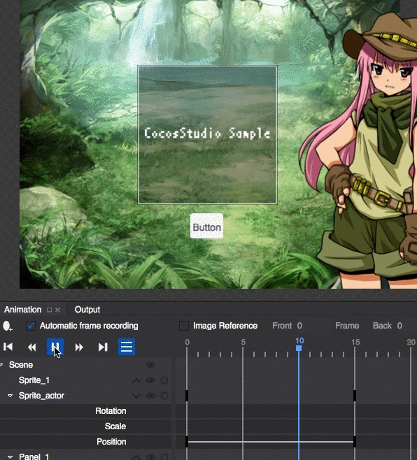This screenshot has height=460, width=417.
Task: Move Sprite_actor with its down arrow
Action: pyautogui.click(x=136, y=396)
